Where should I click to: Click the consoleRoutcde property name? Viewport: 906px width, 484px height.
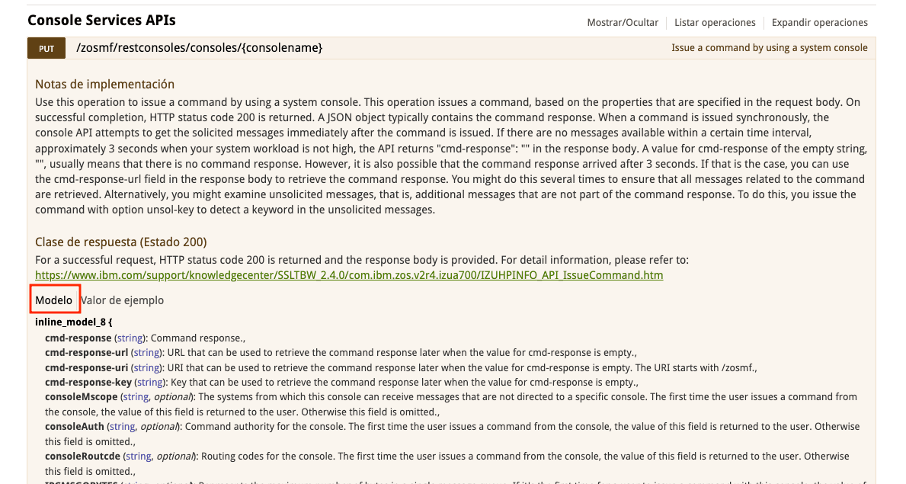click(x=82, y=457)
